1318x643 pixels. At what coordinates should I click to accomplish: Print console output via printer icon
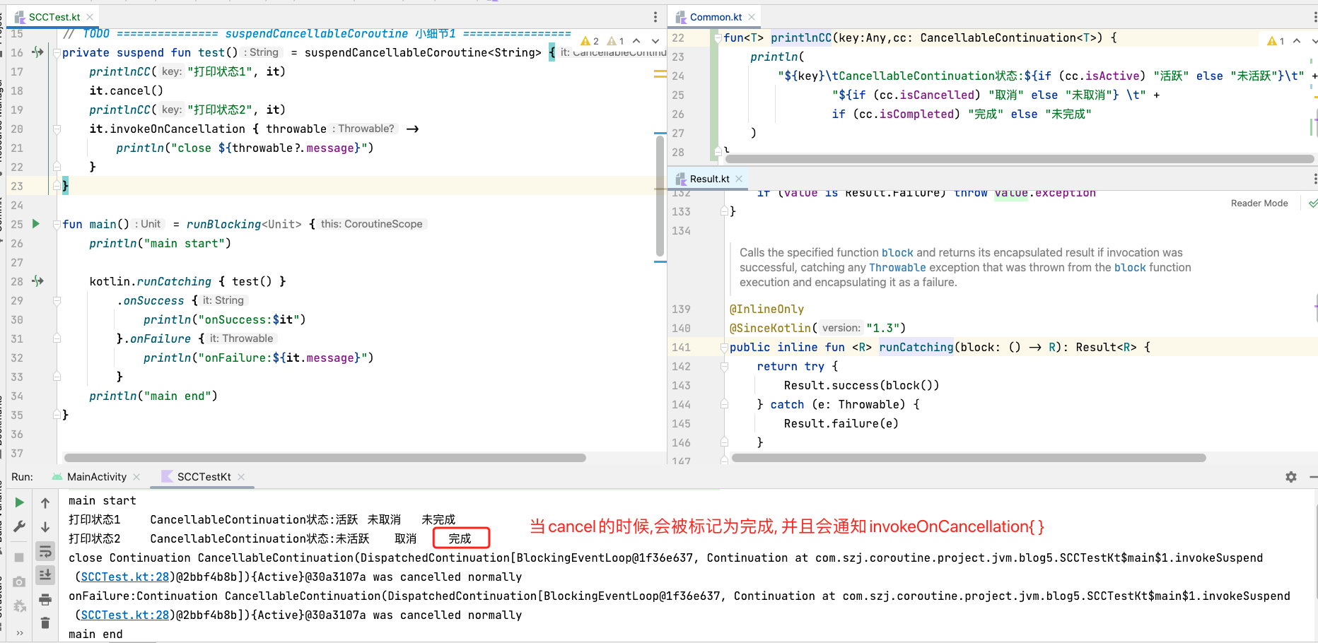coord(45,600)
